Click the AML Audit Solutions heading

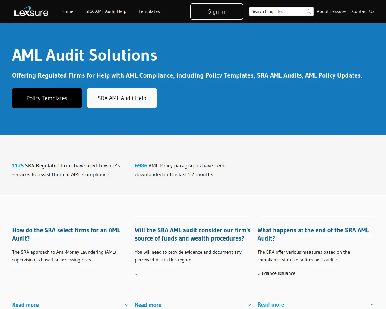pyautogui.click(x=85, y=55)
